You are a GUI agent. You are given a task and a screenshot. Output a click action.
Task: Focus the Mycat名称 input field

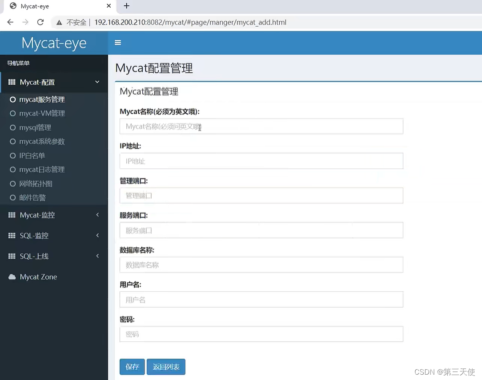(x=261, y=127)
